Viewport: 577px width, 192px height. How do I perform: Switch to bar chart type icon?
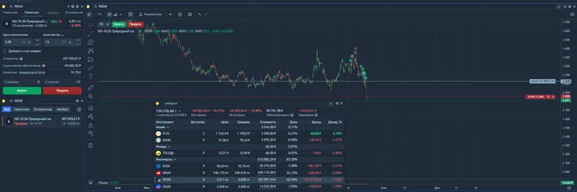coord(115,14)
